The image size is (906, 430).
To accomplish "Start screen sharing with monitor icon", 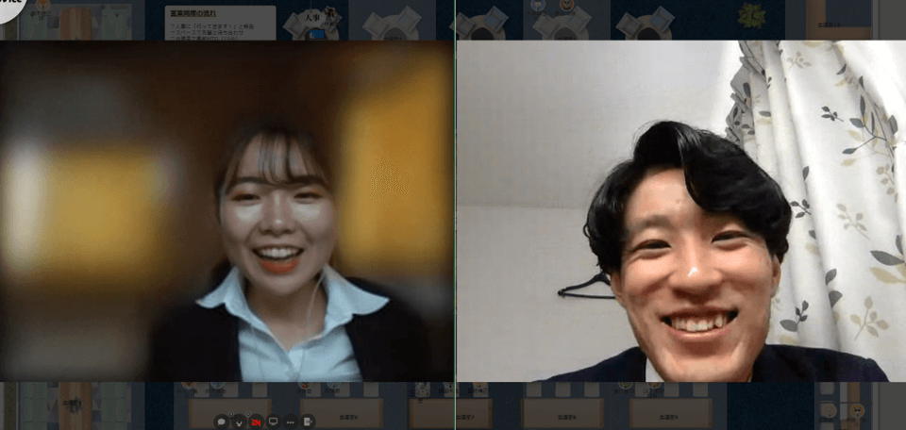I will (x=273, y=421).
